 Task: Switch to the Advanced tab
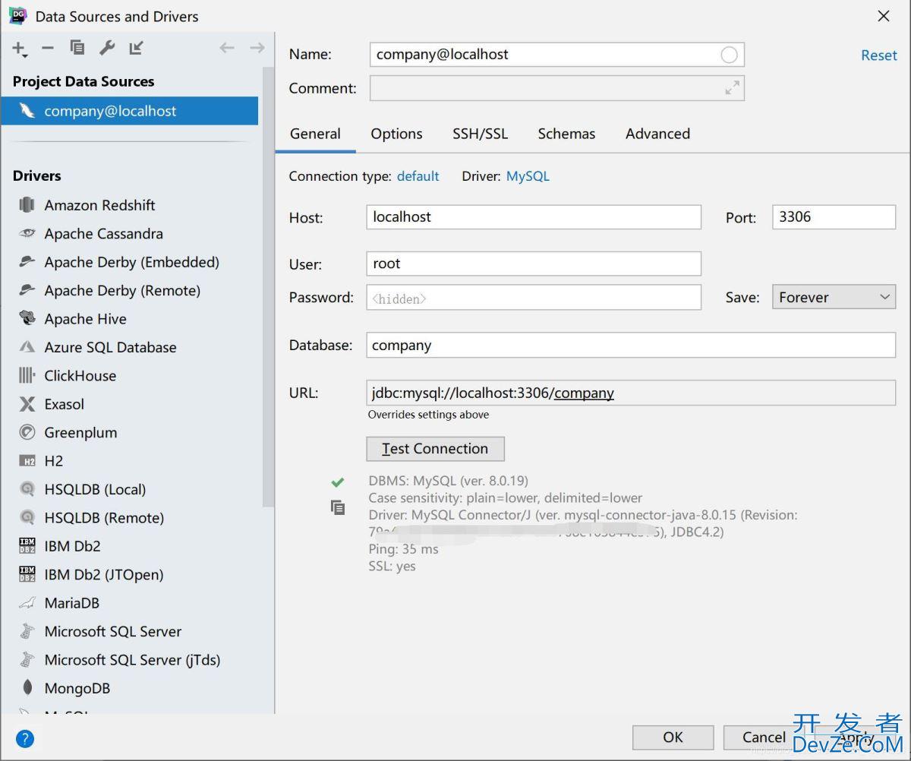coord(657,134)
